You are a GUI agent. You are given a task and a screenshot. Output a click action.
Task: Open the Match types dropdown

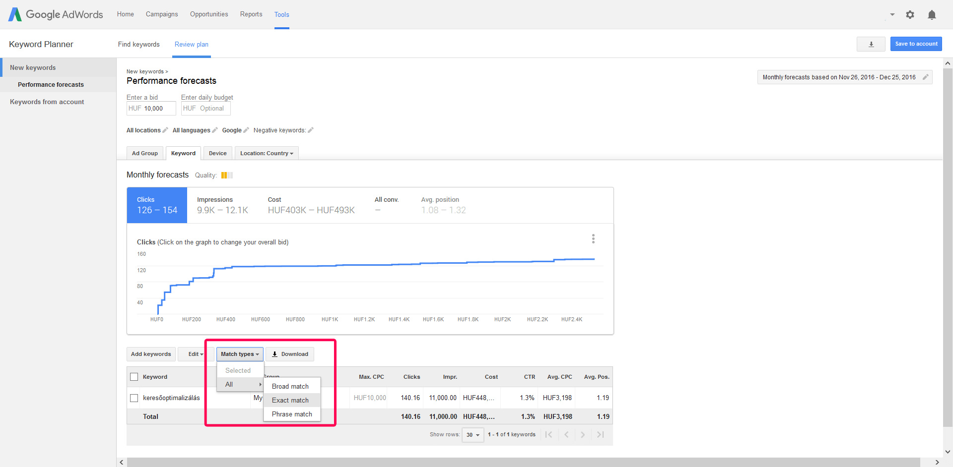point(240,354)
